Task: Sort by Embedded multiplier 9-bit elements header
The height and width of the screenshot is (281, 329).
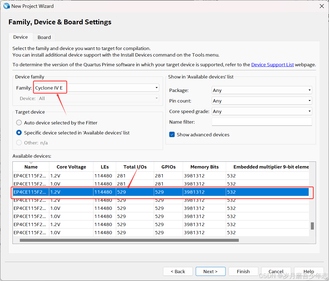Action: (268, 167)
